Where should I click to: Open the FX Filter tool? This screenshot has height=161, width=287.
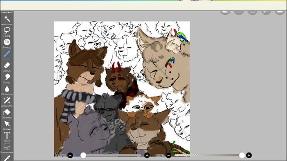point(7,43)
